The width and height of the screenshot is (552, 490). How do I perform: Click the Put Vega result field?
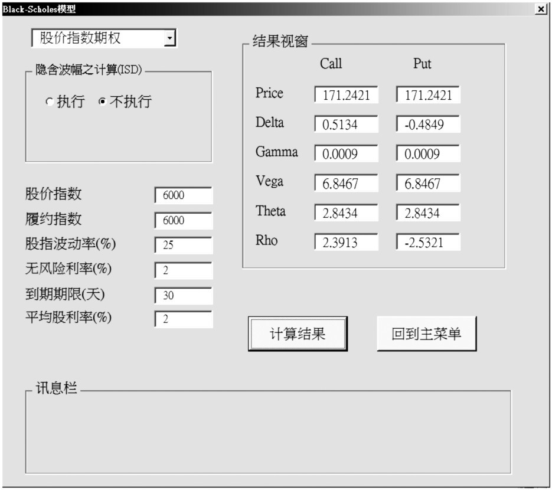(x=427, y=184)
